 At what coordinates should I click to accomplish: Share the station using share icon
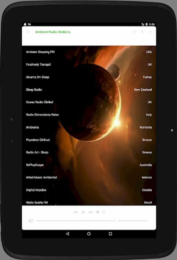click(x=103, y=212)
